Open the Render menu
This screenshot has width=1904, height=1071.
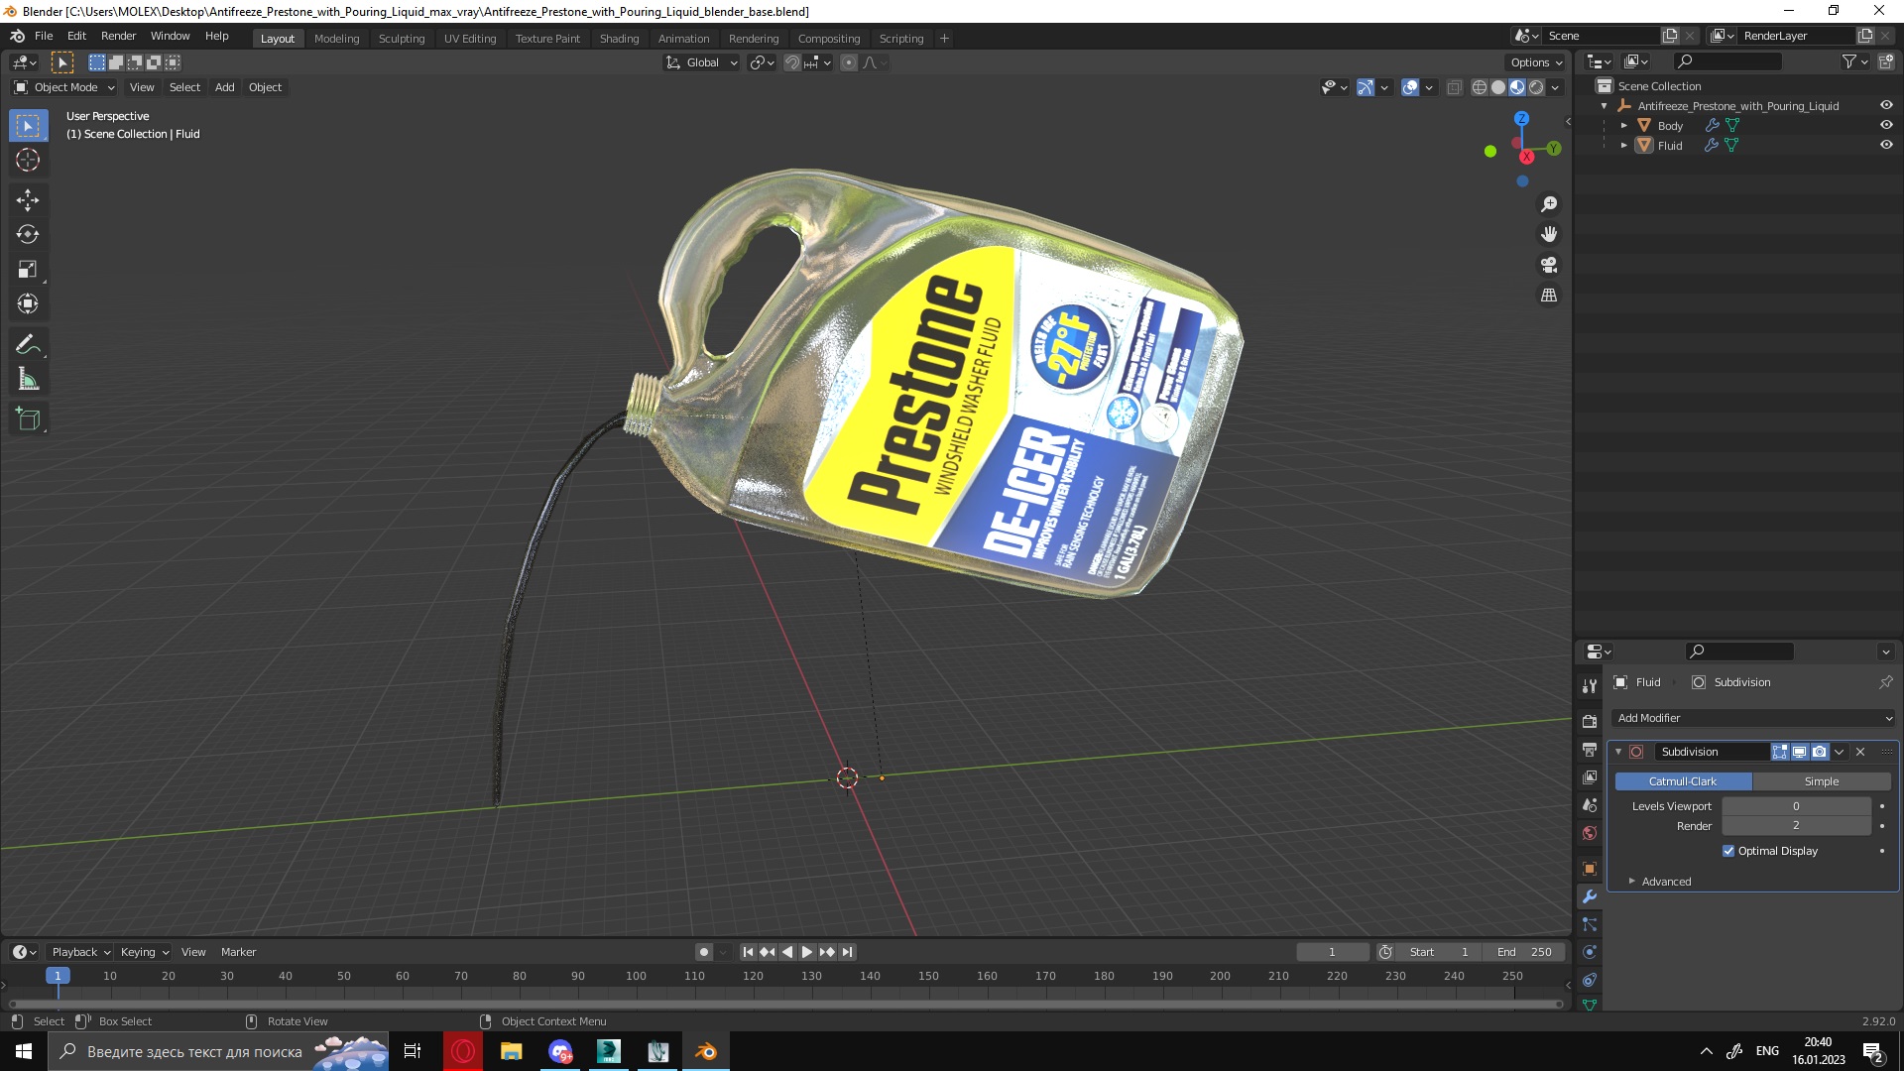[118, 36]
